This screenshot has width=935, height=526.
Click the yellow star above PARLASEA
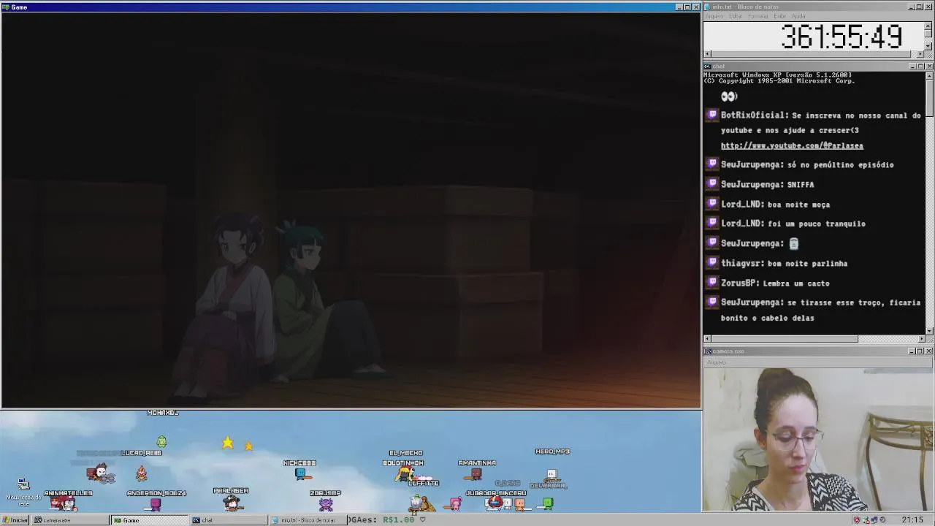click(228, 443)
